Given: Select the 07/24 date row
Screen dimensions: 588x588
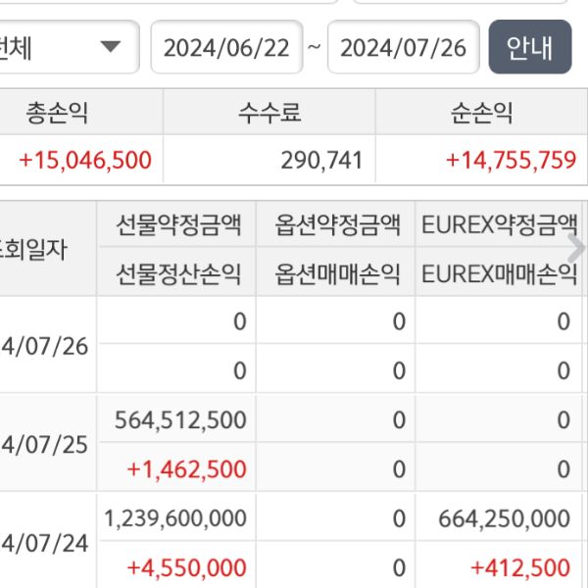Looking at the screenshot, I should coord(45,542).
